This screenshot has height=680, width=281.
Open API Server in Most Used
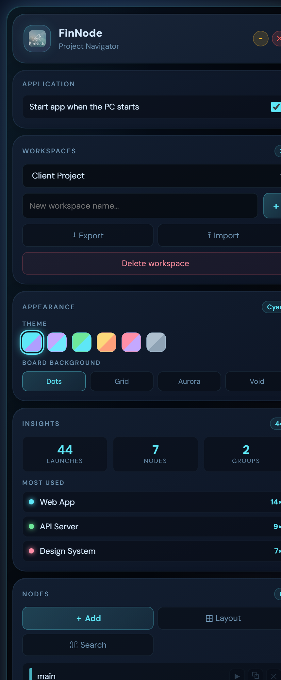coord(152,526)
